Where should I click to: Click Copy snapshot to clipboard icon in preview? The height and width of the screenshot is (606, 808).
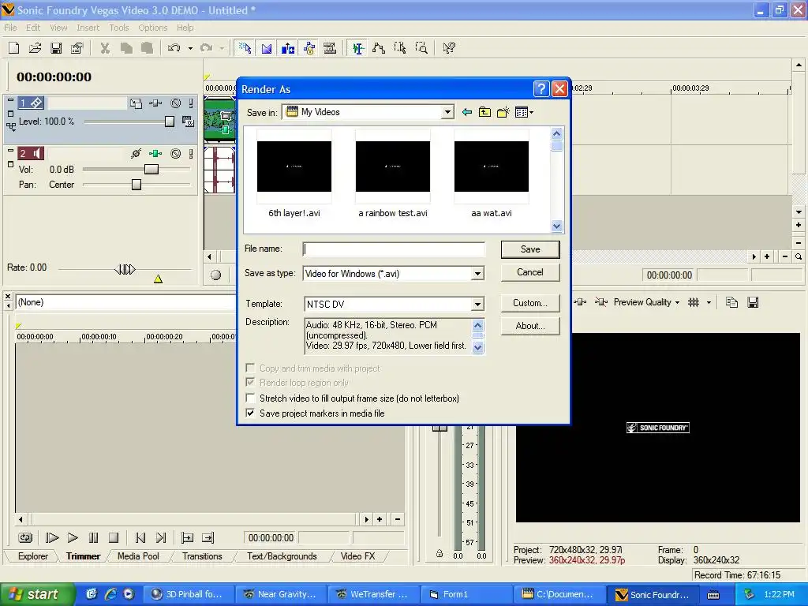click(731, 302)
